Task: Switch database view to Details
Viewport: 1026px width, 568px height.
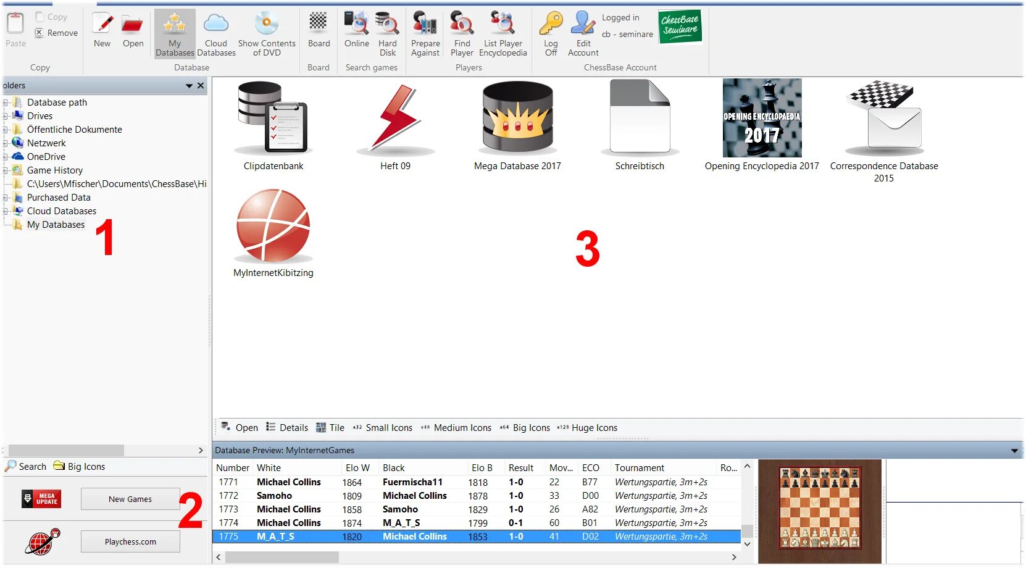Action: (287, 427)
